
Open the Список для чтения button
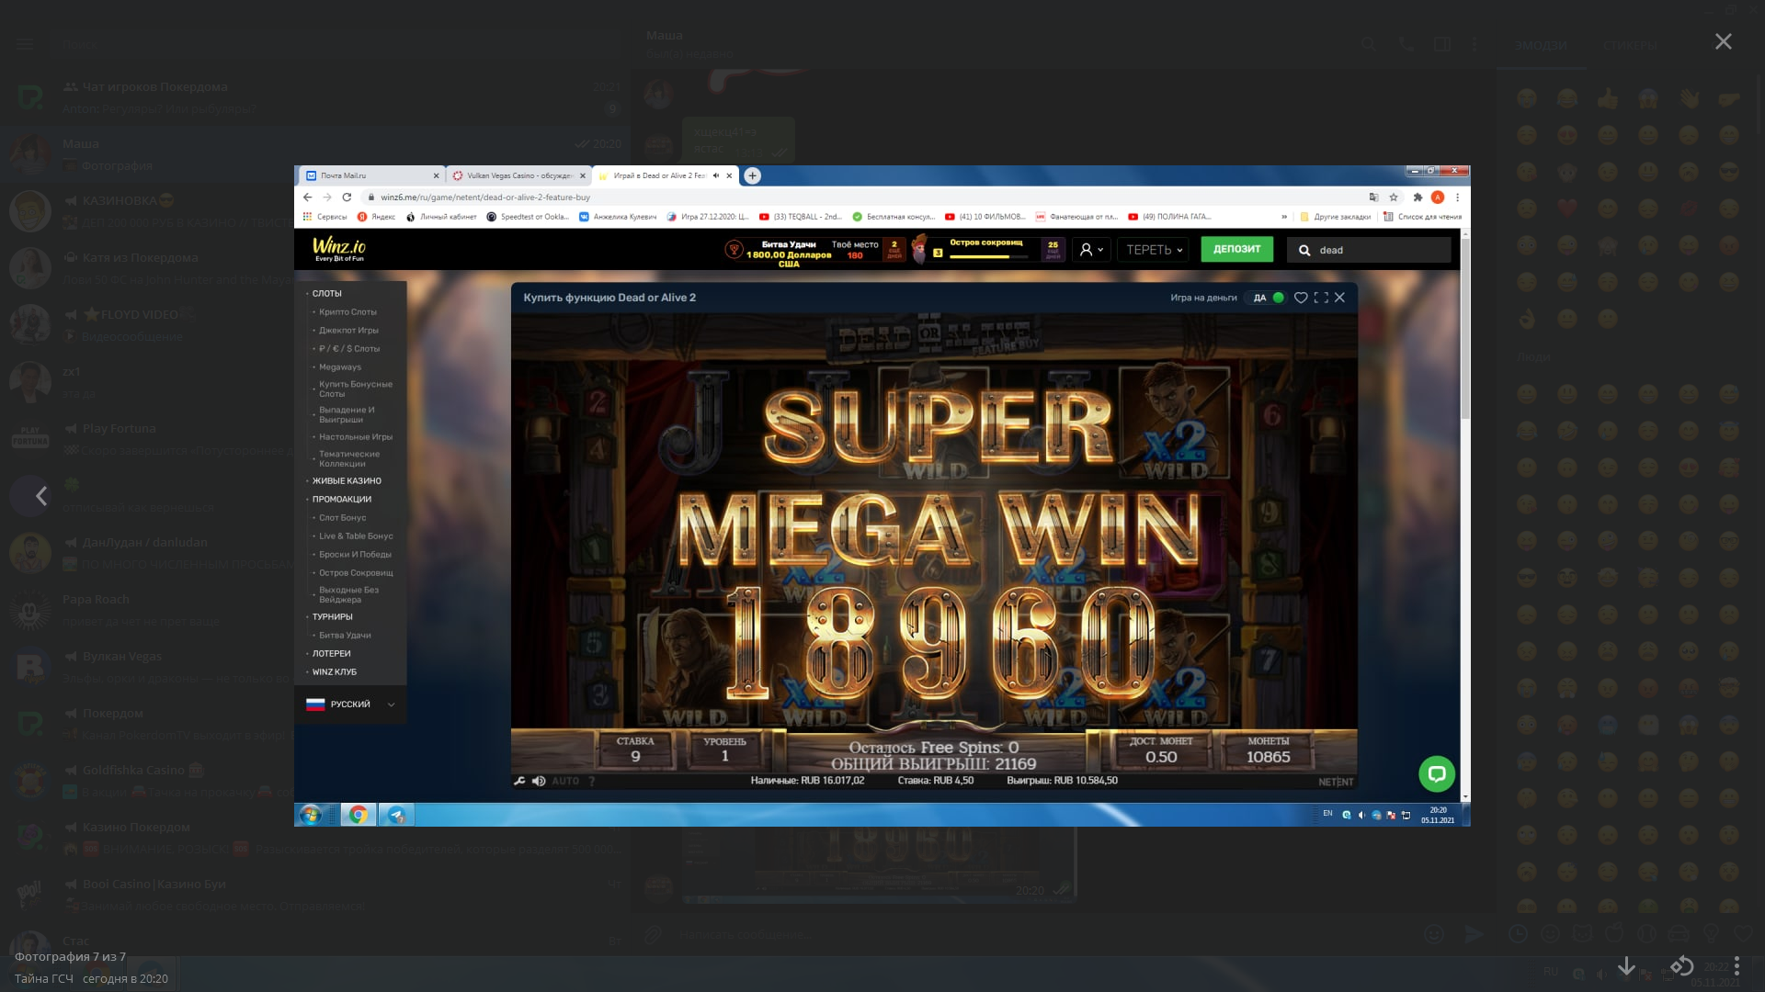coord(1422,217)
